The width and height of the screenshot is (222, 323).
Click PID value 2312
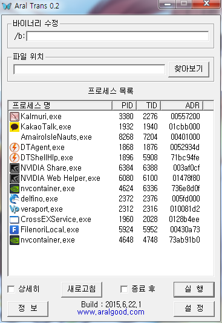click(x=126, y=209)
